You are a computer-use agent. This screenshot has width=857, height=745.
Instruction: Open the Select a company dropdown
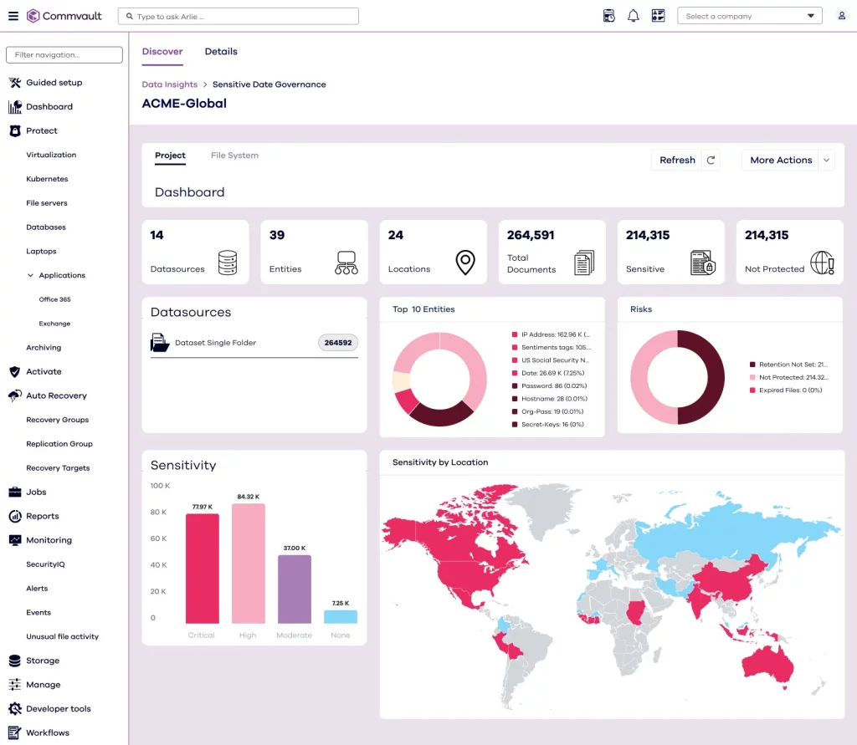[x=750, y=16]
